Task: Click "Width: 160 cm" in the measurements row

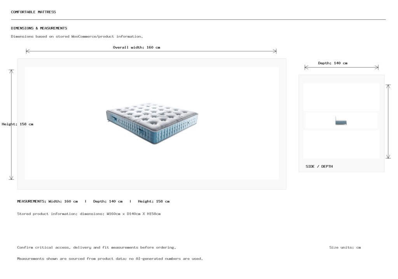Action: click(63, 201)
